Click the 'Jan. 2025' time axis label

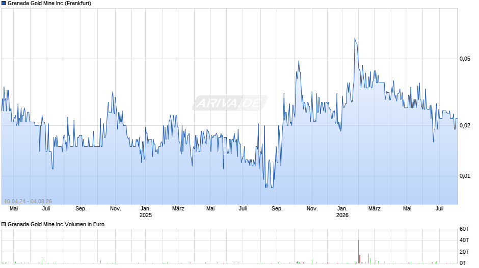coord(145,212)
